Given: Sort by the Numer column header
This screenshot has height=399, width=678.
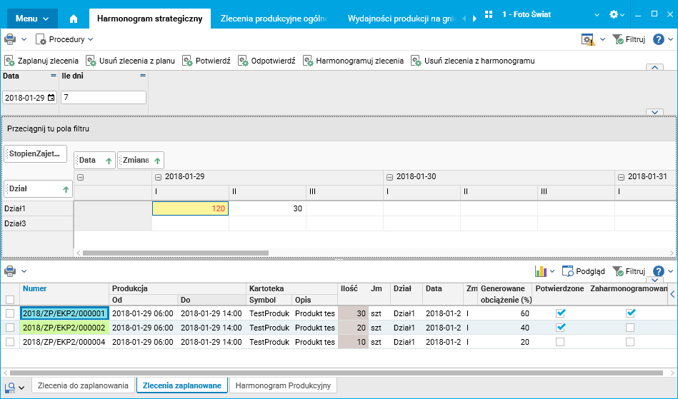Looking at the screenshot, I should [64, 288].
